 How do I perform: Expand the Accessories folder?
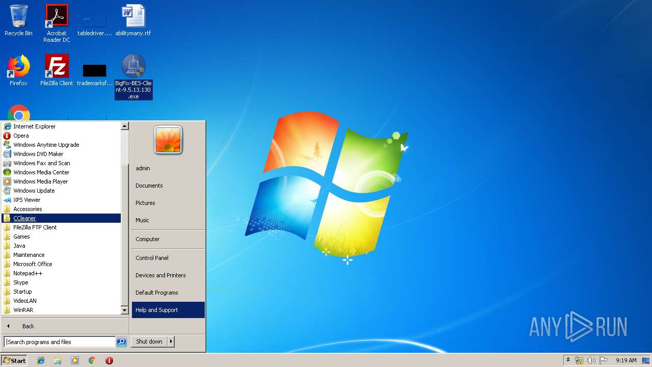point(61,209)
